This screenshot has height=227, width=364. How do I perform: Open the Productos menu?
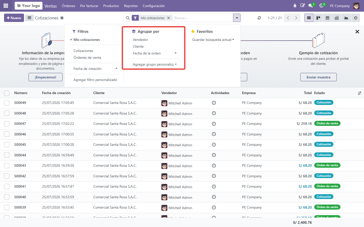point(111,6)
